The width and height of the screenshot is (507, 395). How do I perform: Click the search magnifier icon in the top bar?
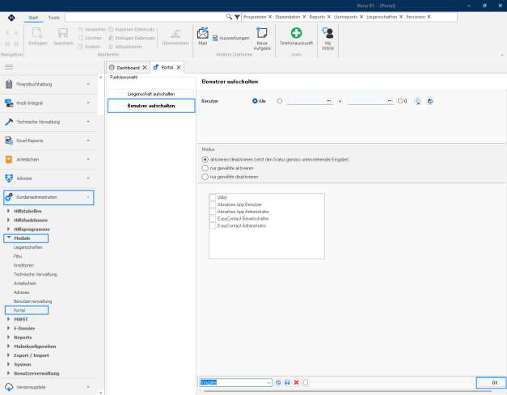229,17
